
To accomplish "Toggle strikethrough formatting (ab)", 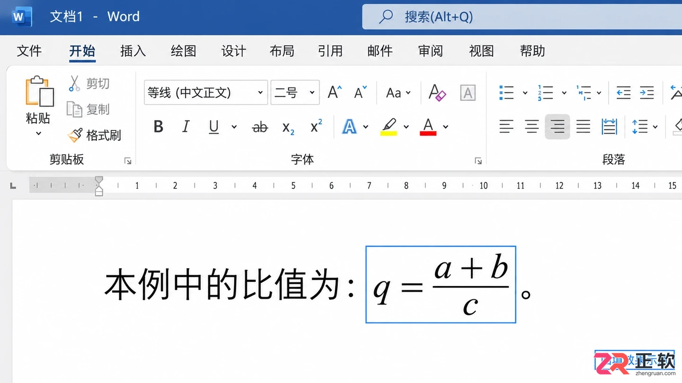I will pyautogui.click(x=260, y=127).
